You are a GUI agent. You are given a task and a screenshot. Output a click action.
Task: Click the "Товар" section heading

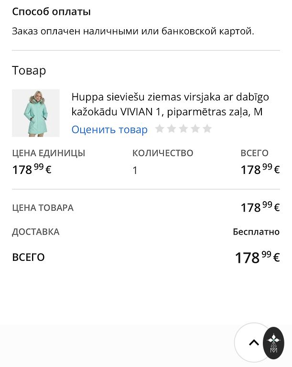(x=29, y=71)
